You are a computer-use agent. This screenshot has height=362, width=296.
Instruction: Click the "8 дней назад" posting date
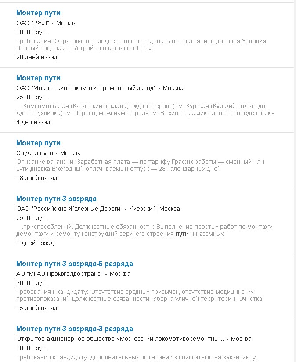pos(35,243)
